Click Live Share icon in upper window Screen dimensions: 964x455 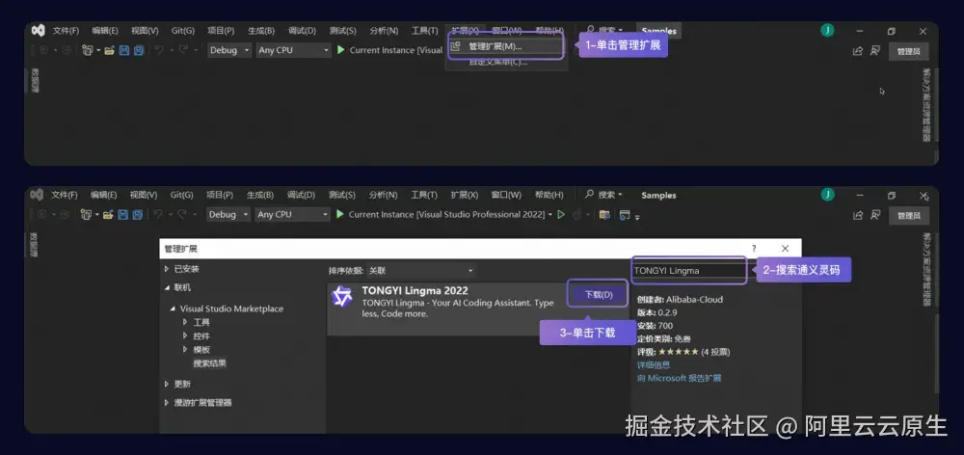coord(858,51)
